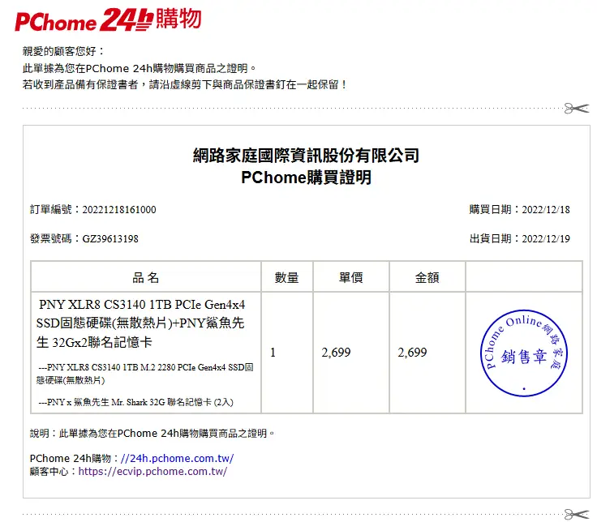Click the bottom scissors cut-line icon
The height and width of the screenshot is (522, 597).
(577, 512)
